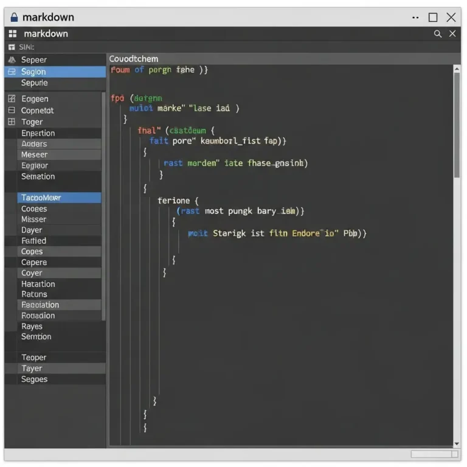Select the Eagiaor row
This screenshot has width=467, height=467.
point(59,165)
